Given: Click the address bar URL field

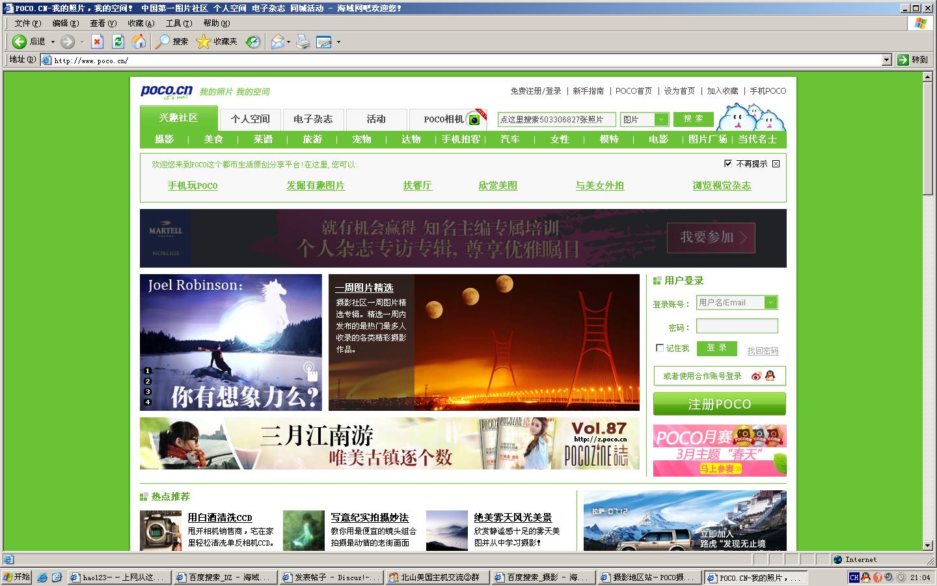Looking at the screenshot, I should [462, 60].
